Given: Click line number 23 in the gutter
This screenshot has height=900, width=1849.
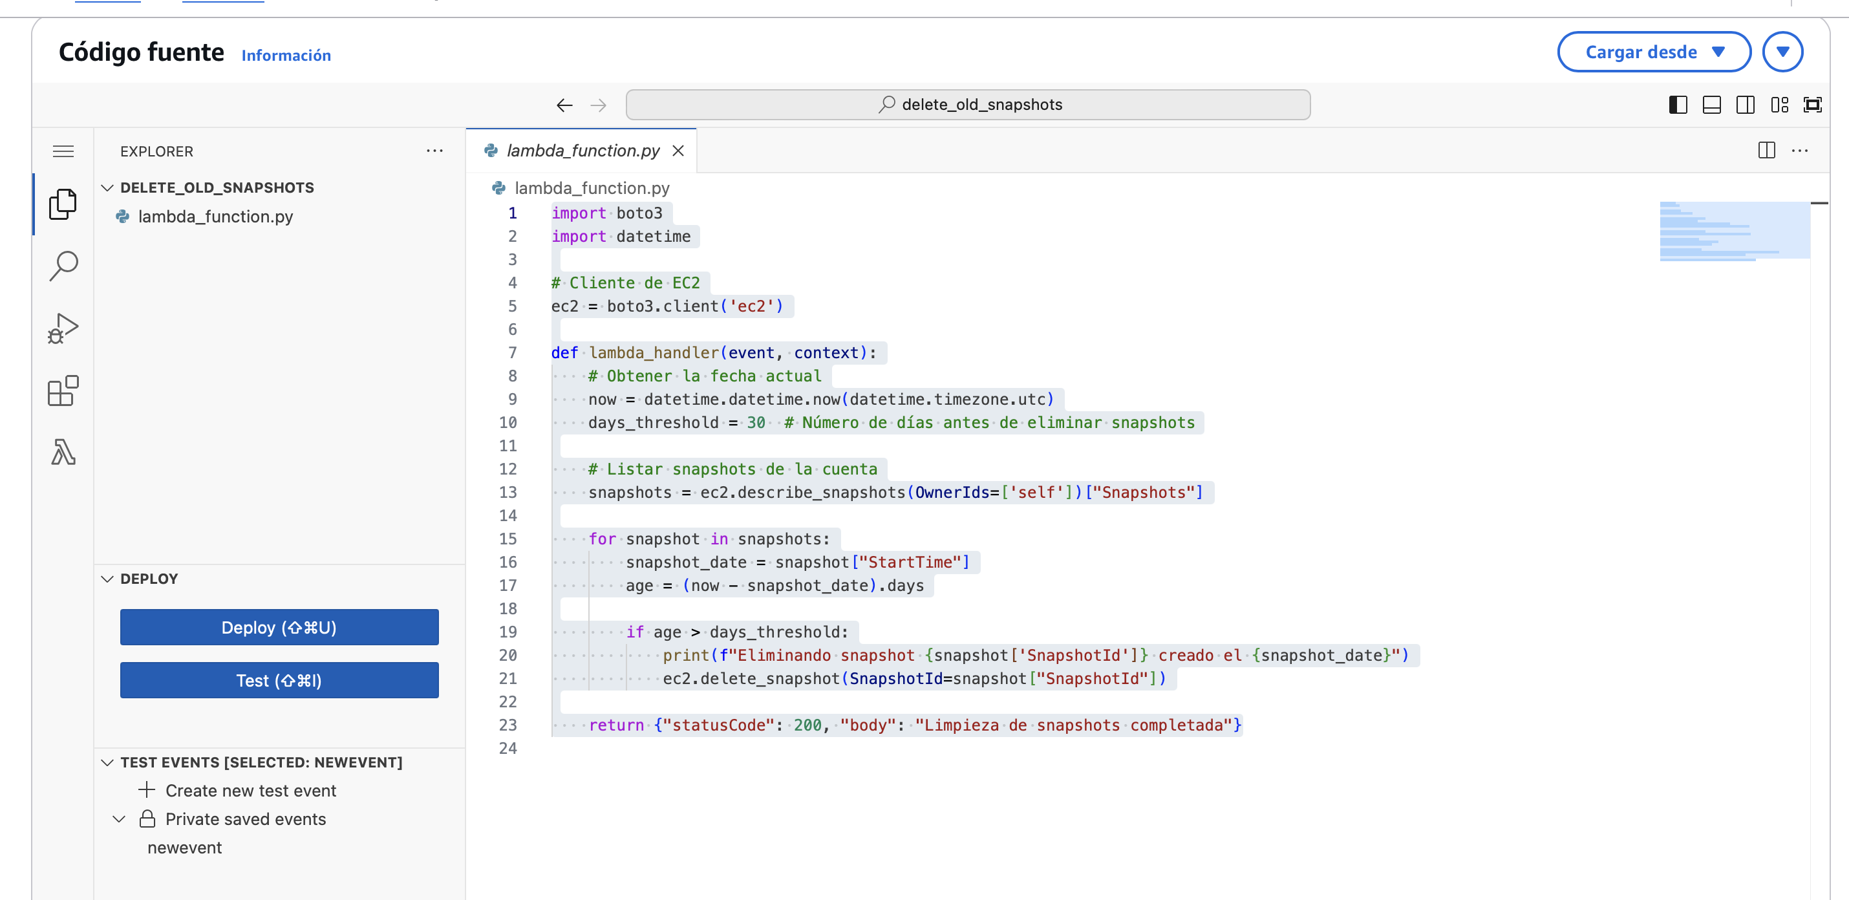Looking at the screenshot, I should click(x=508, y=725).
